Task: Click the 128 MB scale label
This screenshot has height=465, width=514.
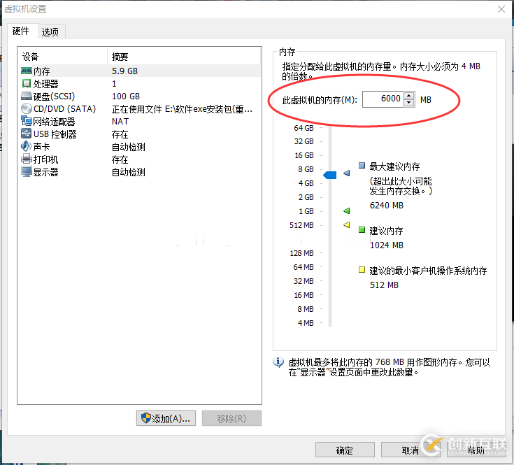Action: (x=301, y=253)
